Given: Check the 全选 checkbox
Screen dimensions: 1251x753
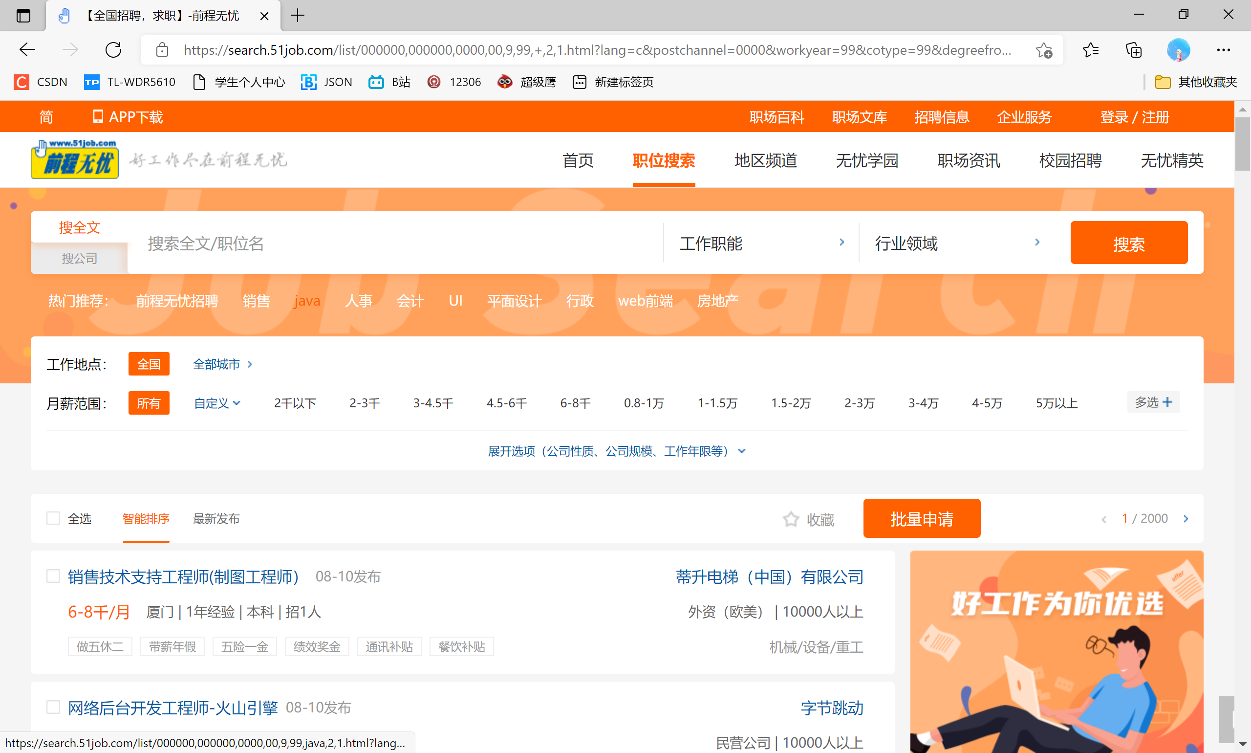Looking at the screenshot, I should pos(53,519).
